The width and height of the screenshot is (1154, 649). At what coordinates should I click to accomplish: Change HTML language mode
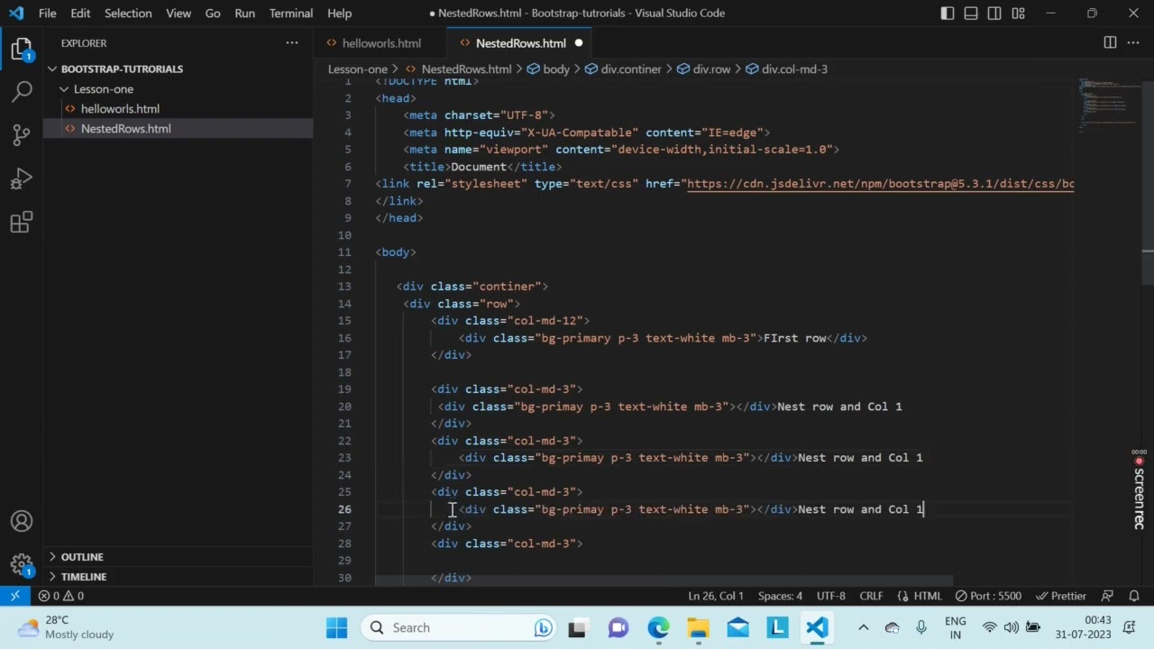click(x=920, y=596)
